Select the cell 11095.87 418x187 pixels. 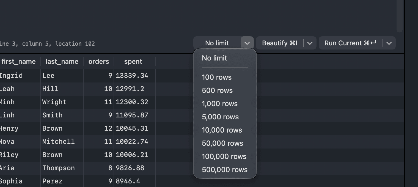(134, 115)
